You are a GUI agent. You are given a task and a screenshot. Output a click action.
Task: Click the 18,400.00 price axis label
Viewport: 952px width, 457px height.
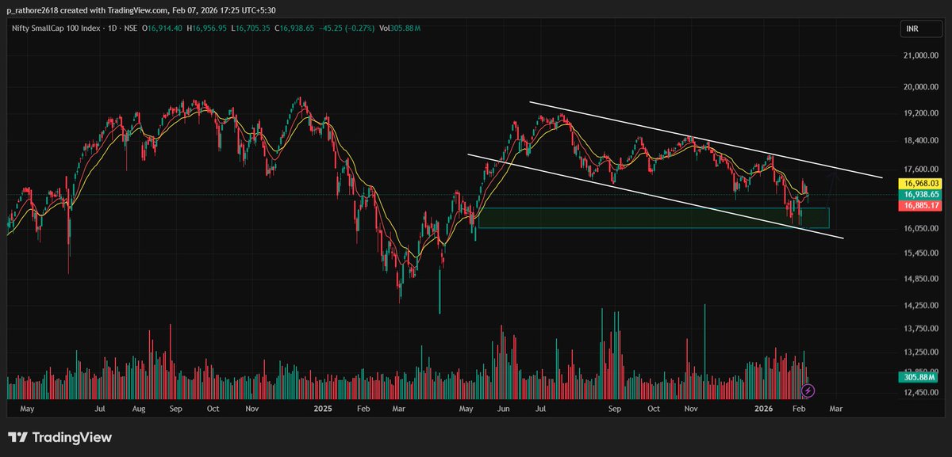(920, 141)
